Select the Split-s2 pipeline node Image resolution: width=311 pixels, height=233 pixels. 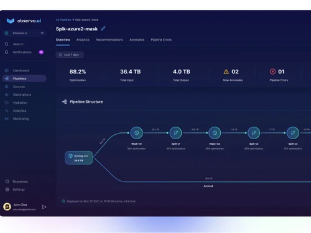(x=254, y=133)
